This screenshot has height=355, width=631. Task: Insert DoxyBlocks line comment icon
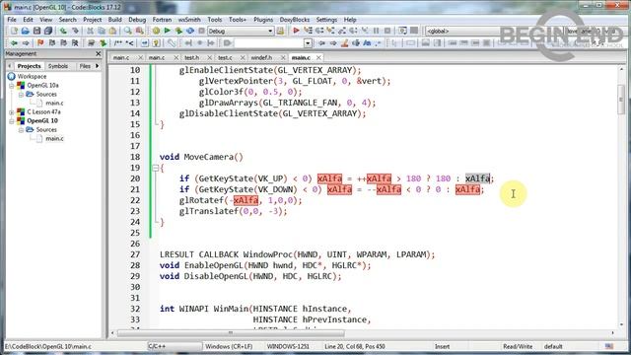(129, 42)
